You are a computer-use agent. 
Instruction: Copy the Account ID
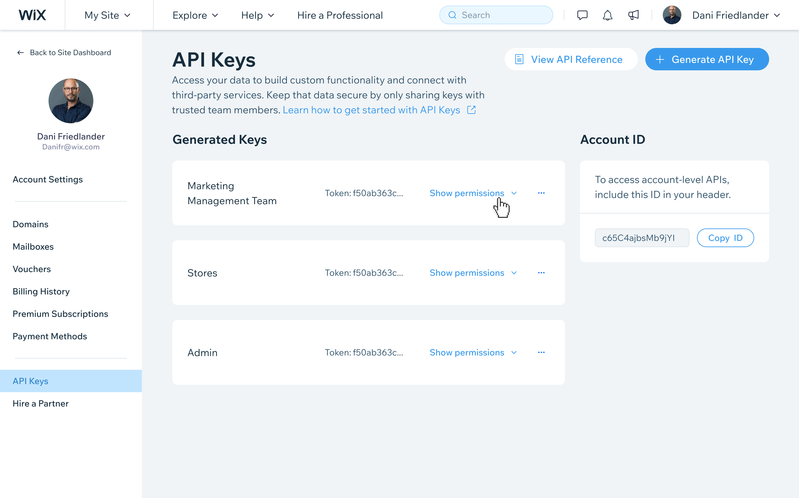725,238
